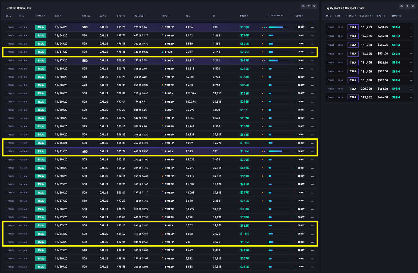Click the 199,242 quantity in darkpool prints

coord(367,97)
